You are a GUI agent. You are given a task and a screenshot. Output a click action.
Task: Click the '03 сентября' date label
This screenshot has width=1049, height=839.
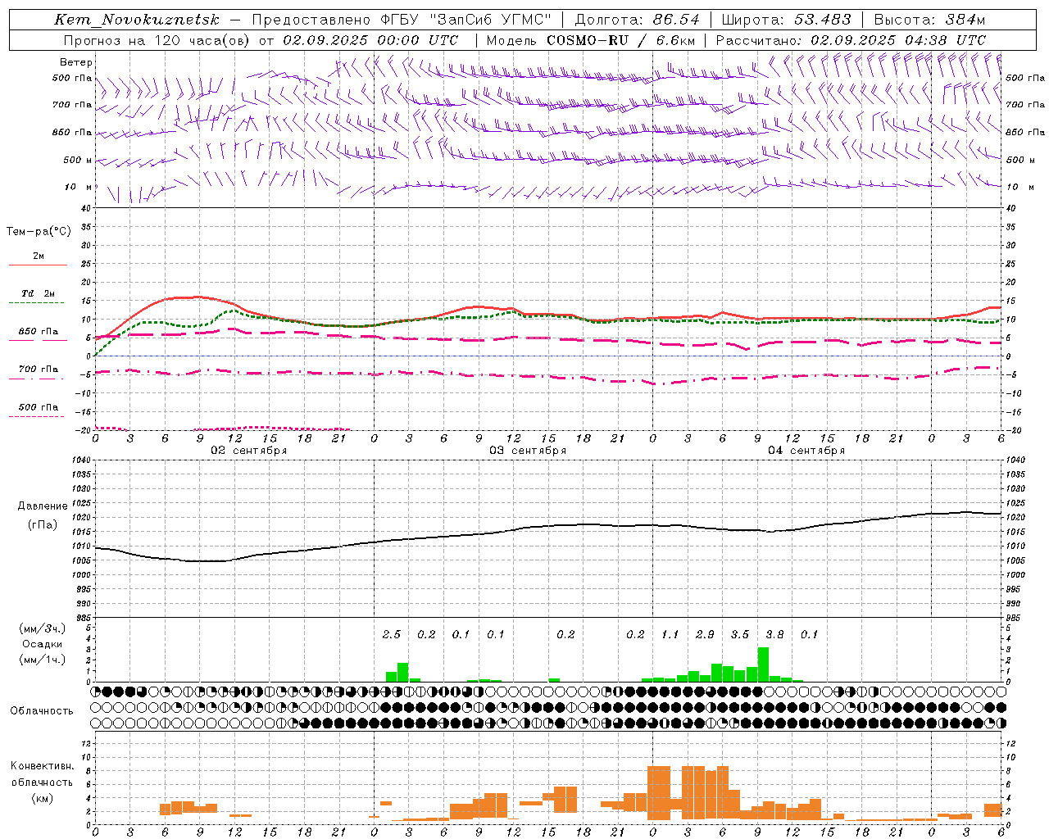(528, 451)
